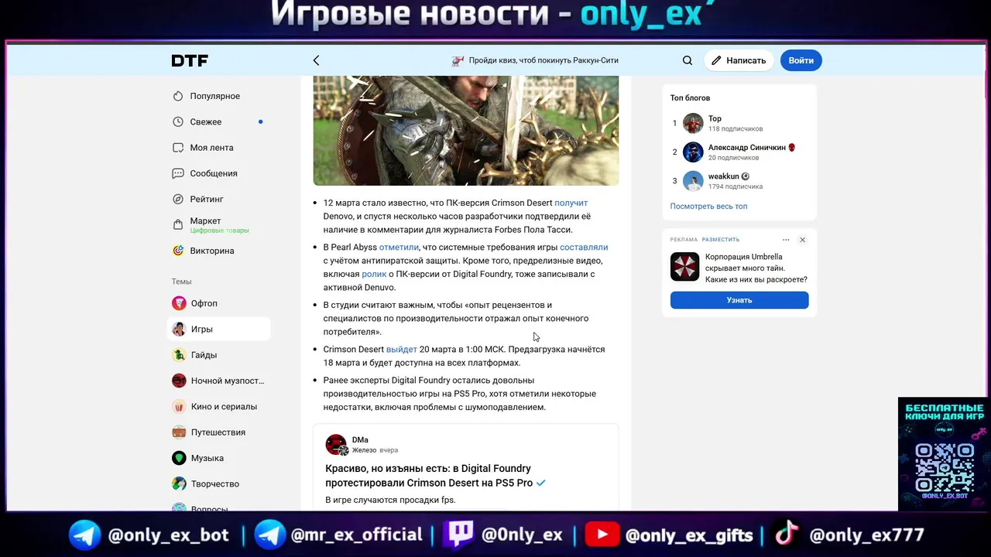Open the embedded Digital Foundry PS5 Pro headline
991x557 pixels.
[x=429, y=475]
